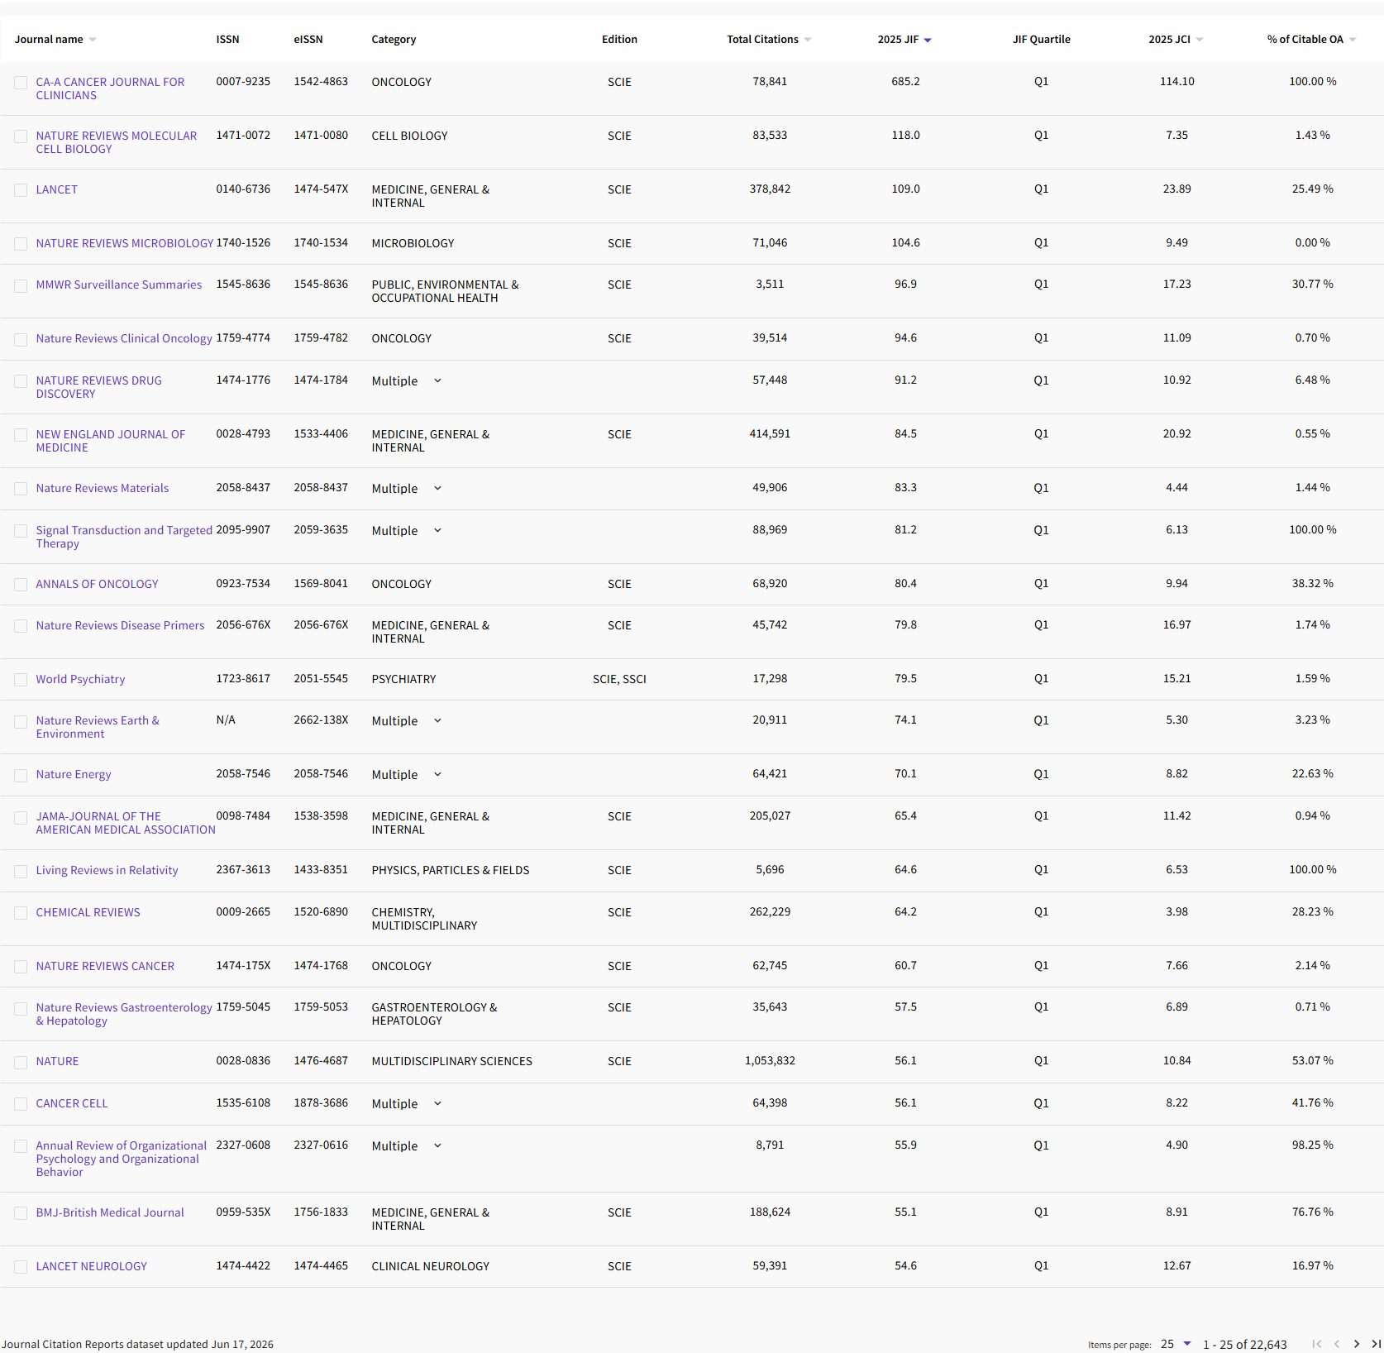Select the CA-A Cancer Journal for Clinicians checkbox

tap(21, 83)
